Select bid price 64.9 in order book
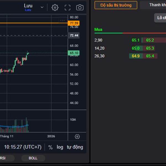166x166 pixels. (136, 56)
